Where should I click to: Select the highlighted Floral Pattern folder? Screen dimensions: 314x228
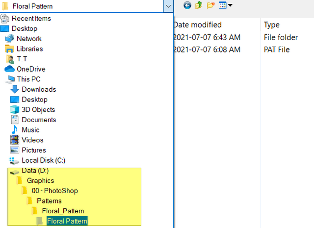point(67,221)
